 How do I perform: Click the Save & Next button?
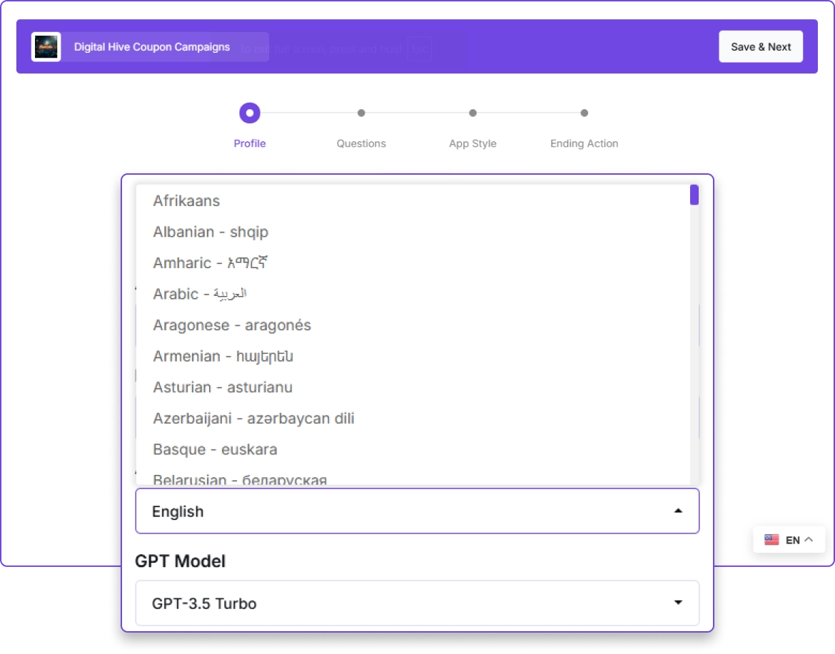point(760,47)
